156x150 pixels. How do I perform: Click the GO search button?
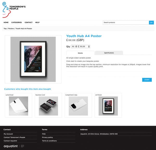coord(151,22)
